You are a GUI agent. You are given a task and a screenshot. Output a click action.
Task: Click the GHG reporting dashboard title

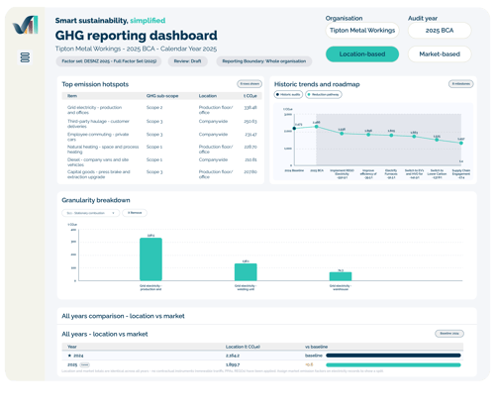(137, 36)
